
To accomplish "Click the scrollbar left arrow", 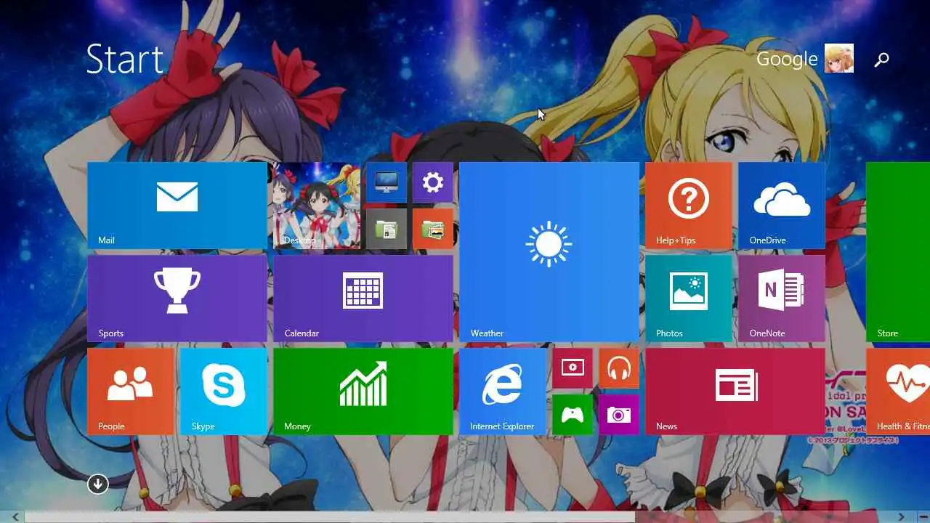I will (15, 516).
